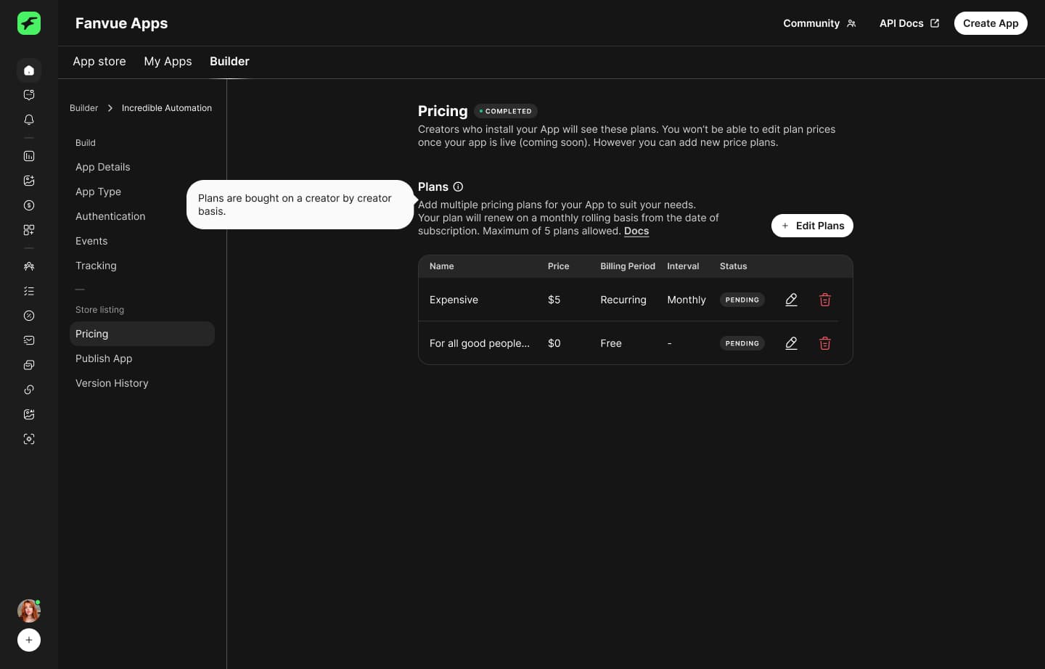Screen dimensions: 1045x669
Task: Click the PENDING badge in the Free row
Action: pyautogui.click(x=742, y=343)
